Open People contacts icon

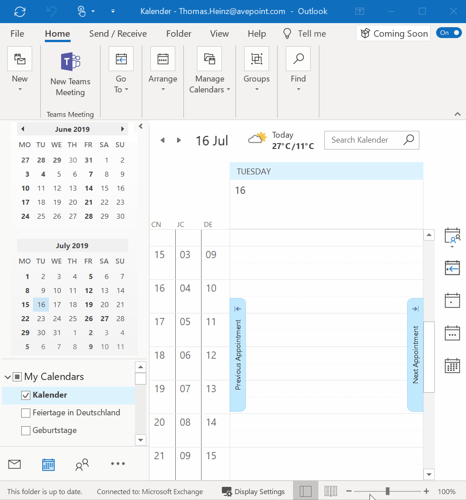click(82, 465)
